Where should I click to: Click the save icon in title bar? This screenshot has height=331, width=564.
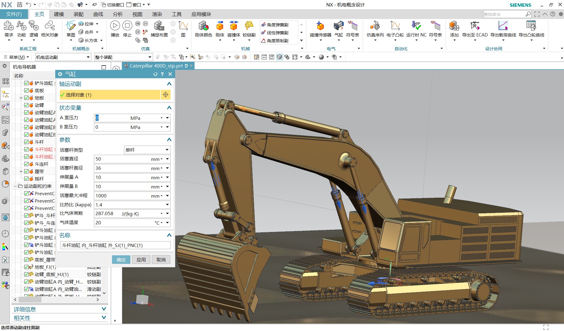coord(19,5)
